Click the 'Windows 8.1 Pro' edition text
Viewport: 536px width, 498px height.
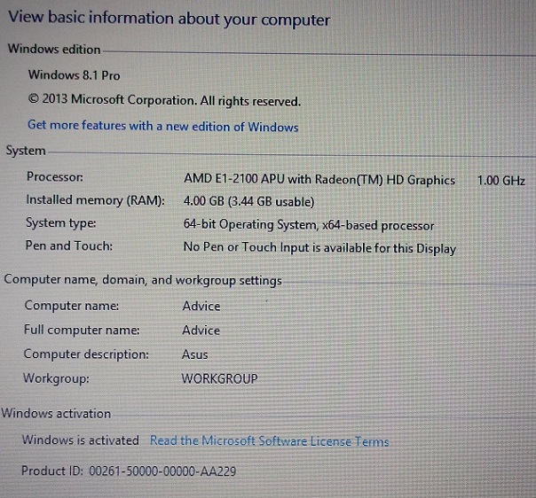click(x=75, y=75)
